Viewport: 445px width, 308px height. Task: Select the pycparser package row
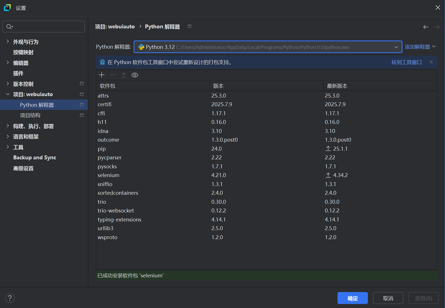tap(267, 157)
